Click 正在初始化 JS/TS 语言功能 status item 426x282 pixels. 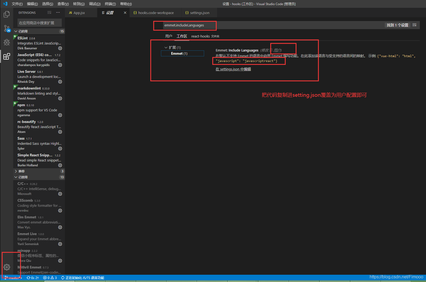point(83,278)
